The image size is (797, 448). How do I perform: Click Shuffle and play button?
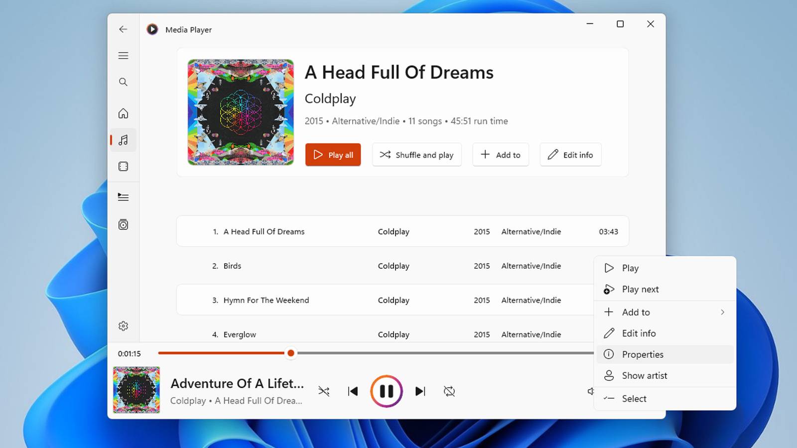[x=416, y=155]
